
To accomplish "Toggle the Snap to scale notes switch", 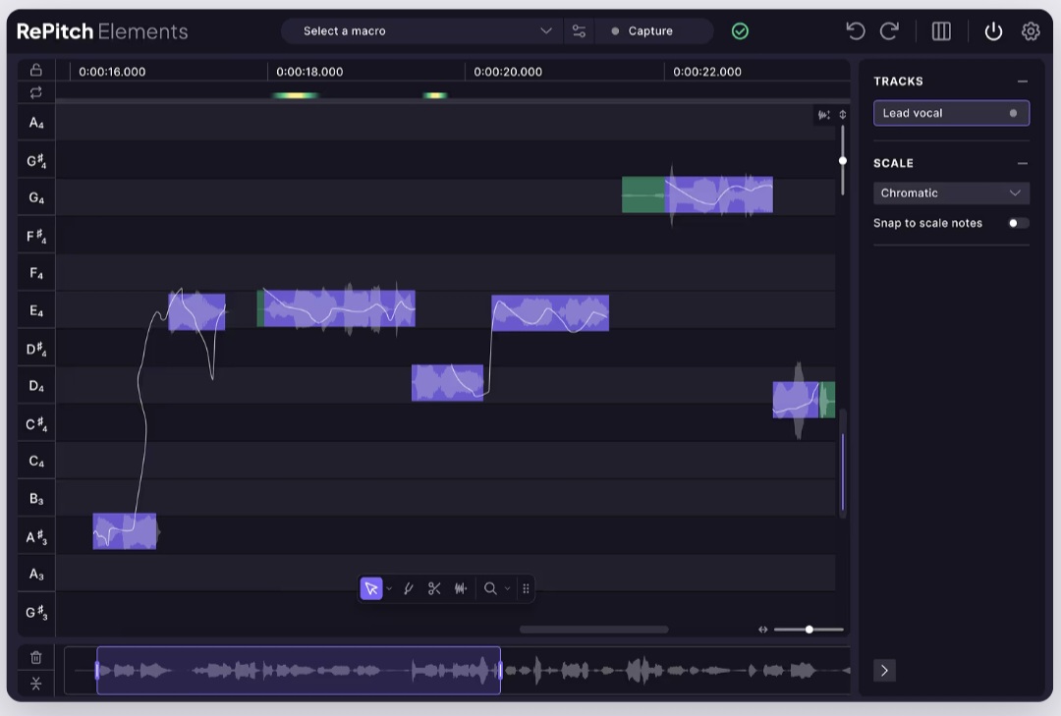I will point(1019,223).
